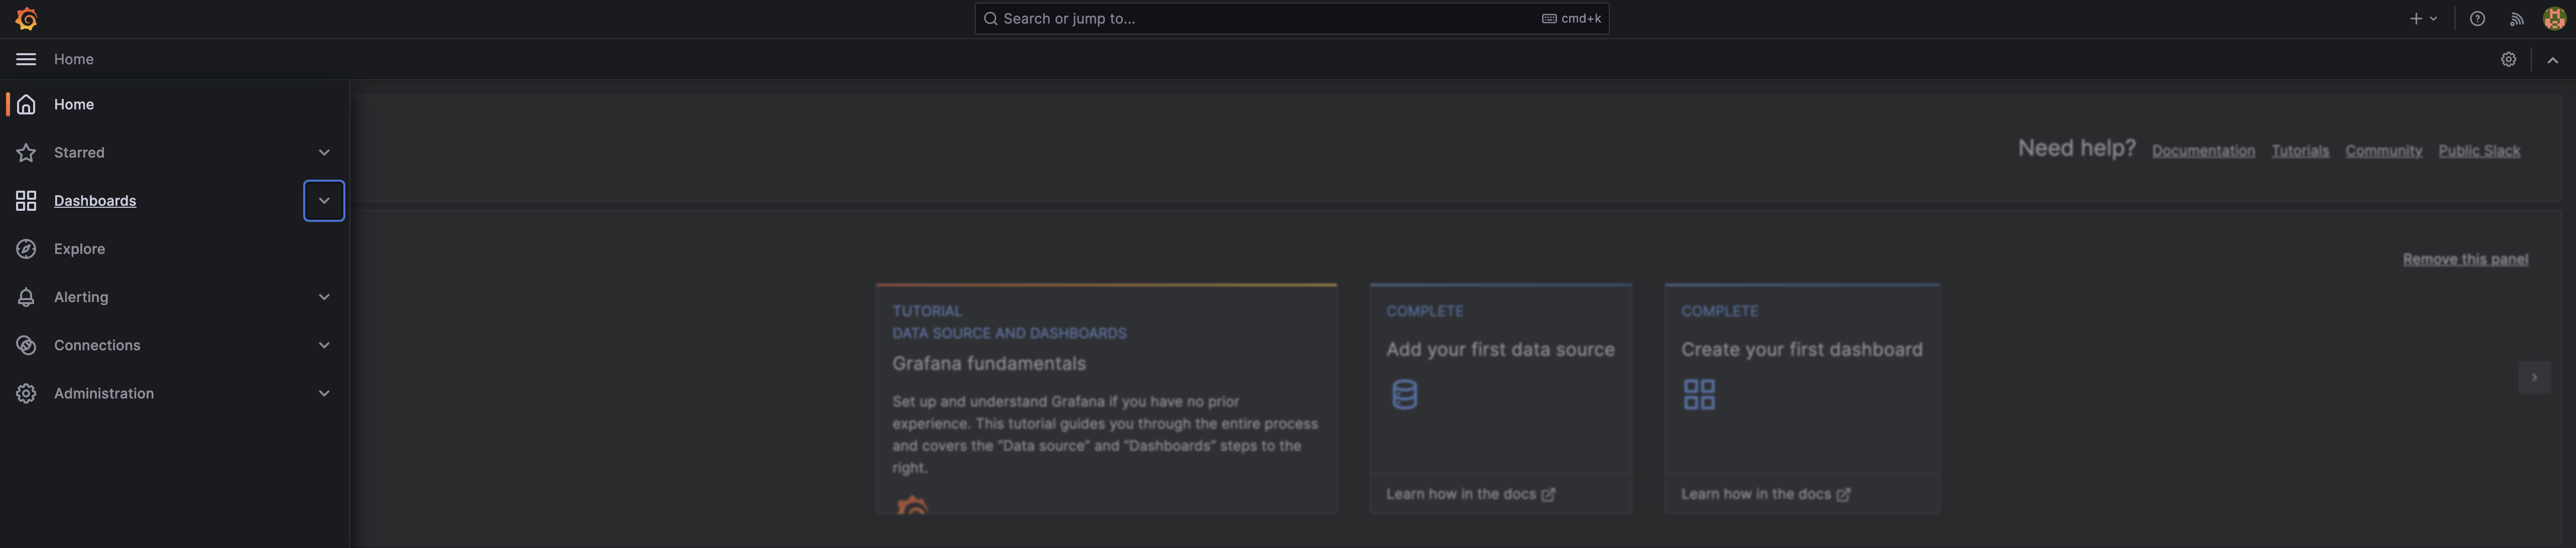The image size is (2576, 548).
Task: Open Explore in sidebar
Action: point(79,249)
